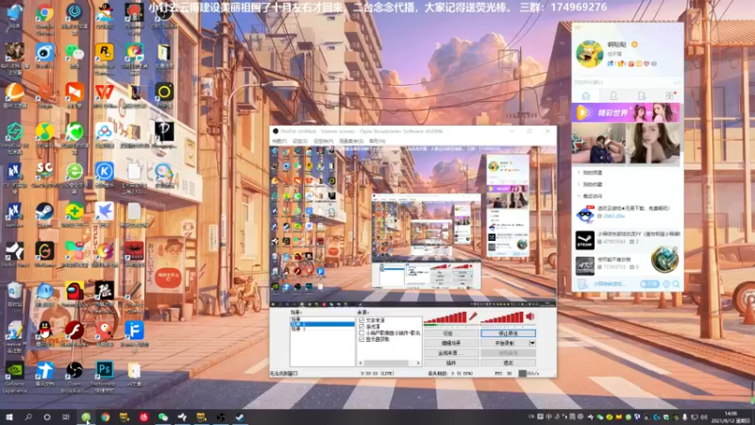Click the 编辑场景 button

[x=451, y=343]
